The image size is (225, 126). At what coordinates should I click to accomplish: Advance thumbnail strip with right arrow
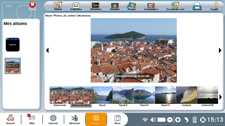click(x=220, y=97)
